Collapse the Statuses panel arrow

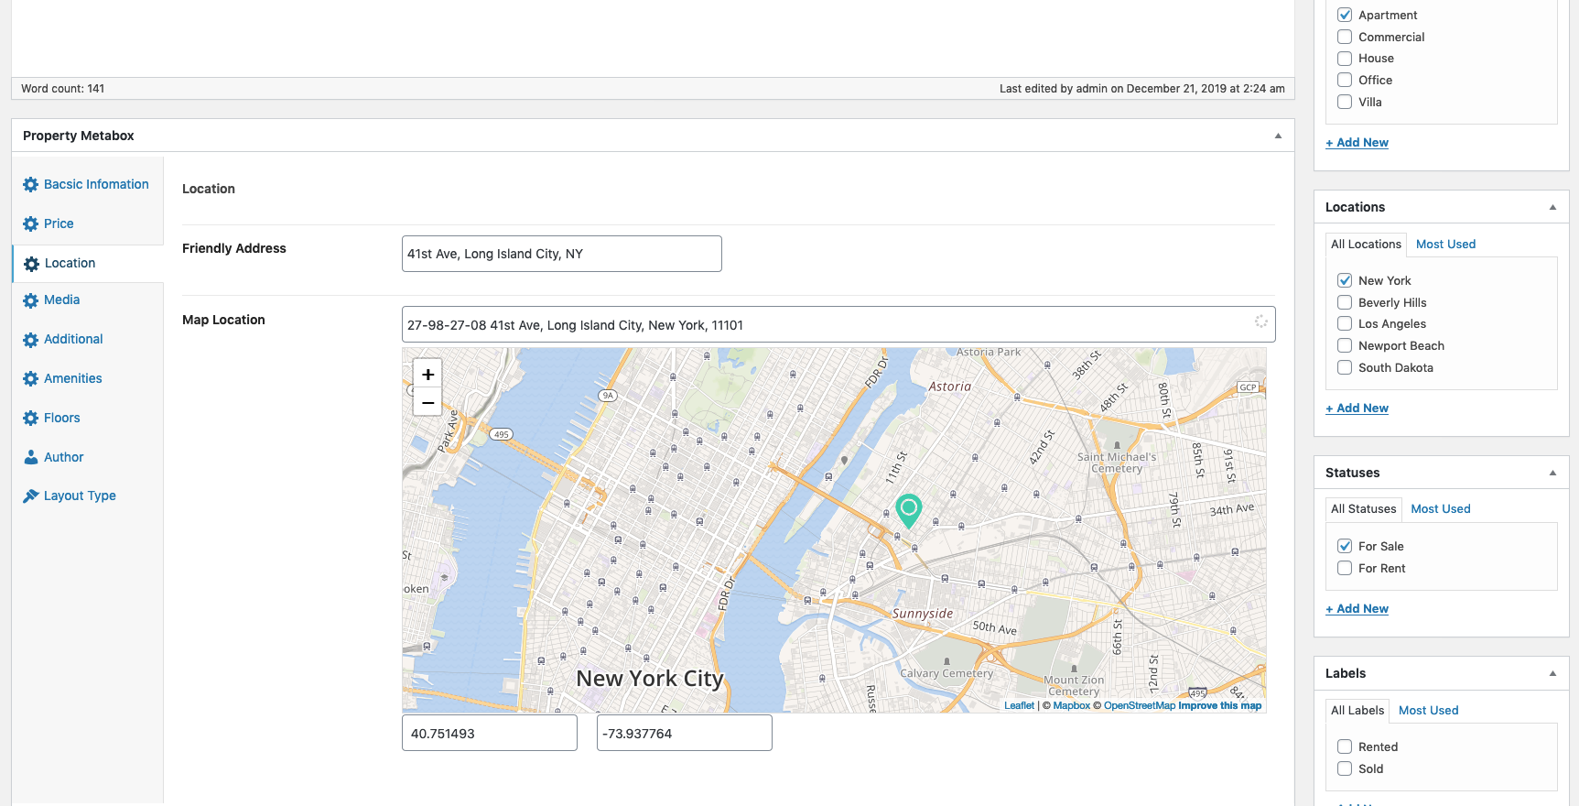point(1552,473)
